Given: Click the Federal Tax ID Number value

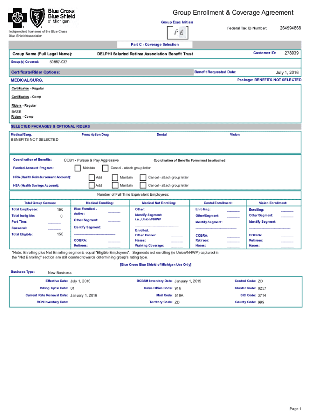Looking at the screenshot, I should (x=290, y=28).
